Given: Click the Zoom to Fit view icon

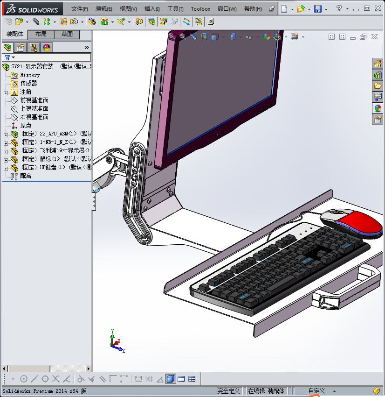Looking at the screenshot, I should (x=172, y=36).
